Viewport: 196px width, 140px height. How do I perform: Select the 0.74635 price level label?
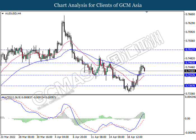190,63
